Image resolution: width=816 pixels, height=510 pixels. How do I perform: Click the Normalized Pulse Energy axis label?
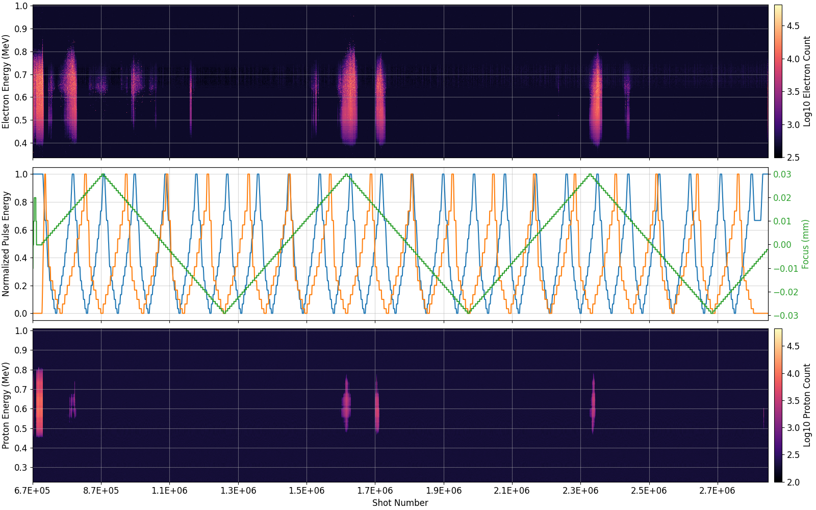6,244
